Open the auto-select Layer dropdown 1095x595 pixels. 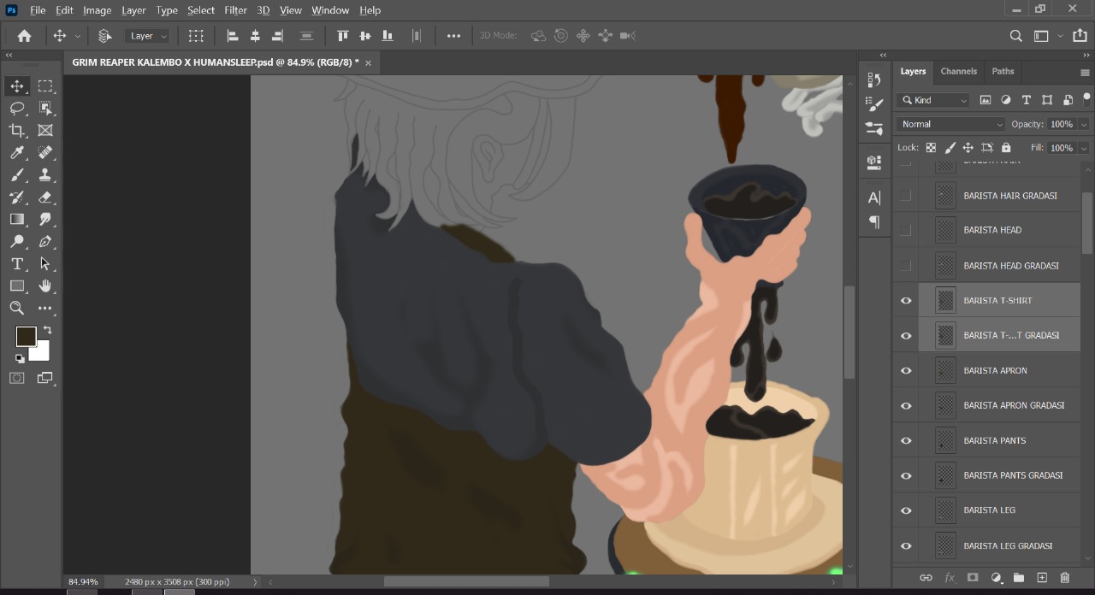tap(149, 36)
